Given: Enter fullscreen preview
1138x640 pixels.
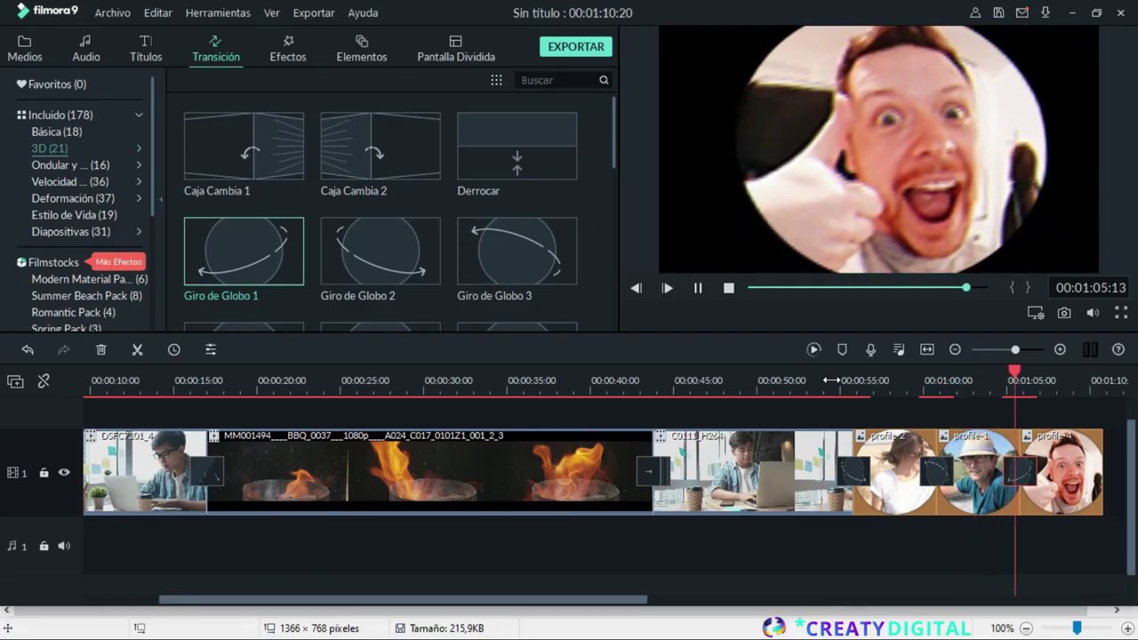Looking at the screenshot, I should click(1121, 313).
